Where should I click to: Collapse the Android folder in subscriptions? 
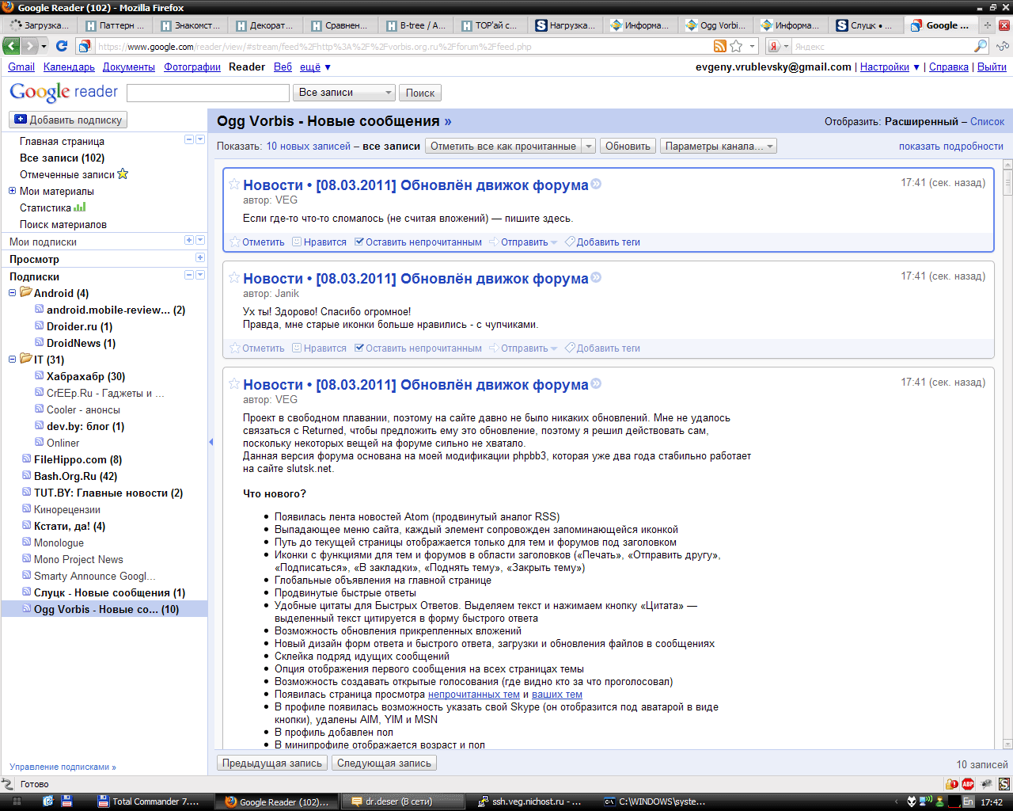[x=13, y=293]
